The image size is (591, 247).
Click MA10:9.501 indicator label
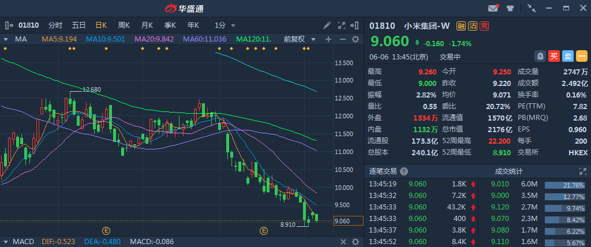(106, 39)
